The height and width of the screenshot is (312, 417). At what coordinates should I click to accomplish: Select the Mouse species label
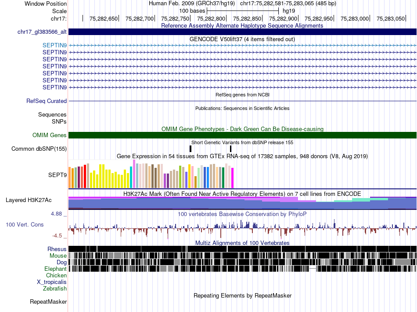[x=58, y=256]
